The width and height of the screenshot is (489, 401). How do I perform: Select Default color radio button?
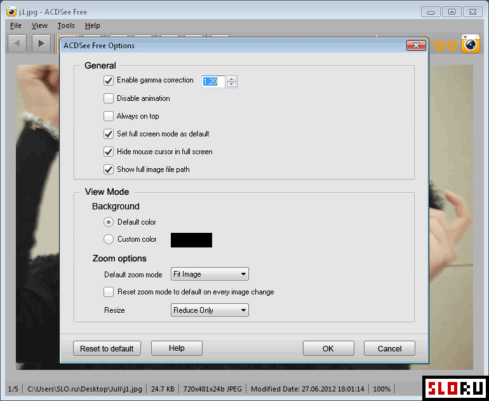(109, 222)
